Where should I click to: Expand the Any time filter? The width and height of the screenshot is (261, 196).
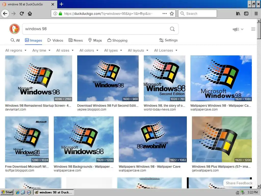pyautogui.click(x=41, y=50)
